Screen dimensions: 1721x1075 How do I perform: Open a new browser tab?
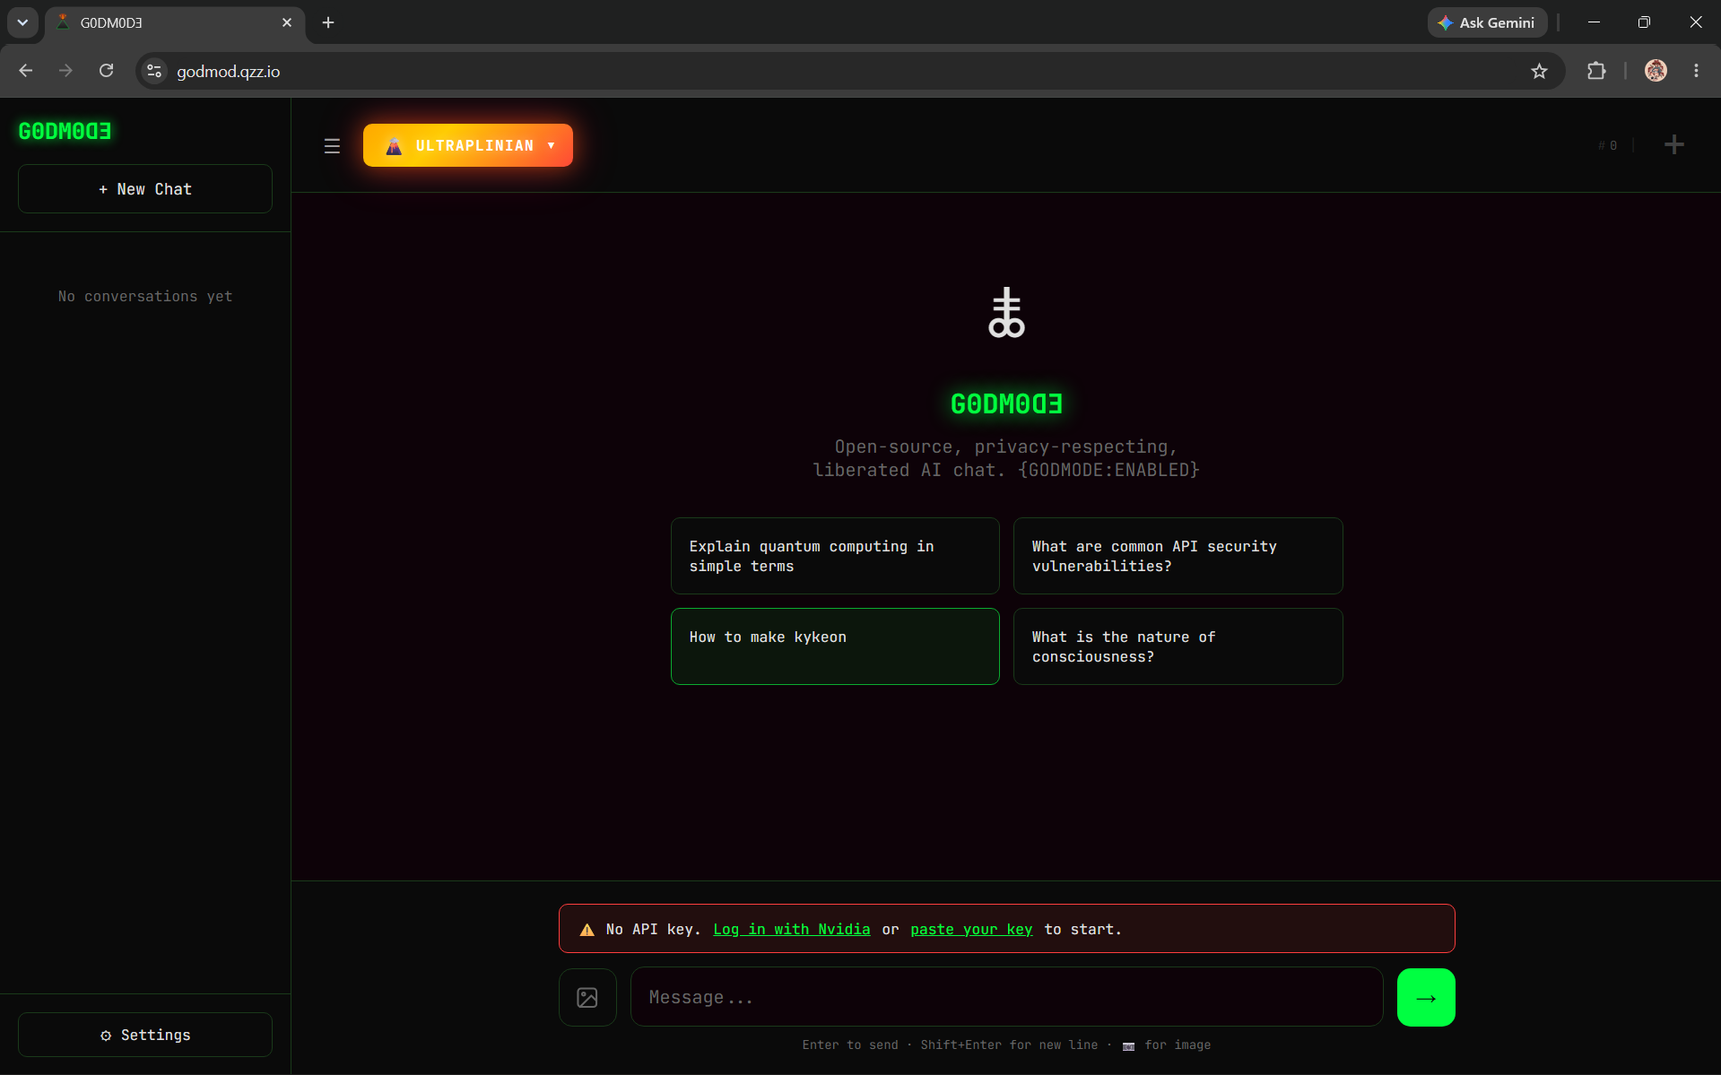(328, 22)
